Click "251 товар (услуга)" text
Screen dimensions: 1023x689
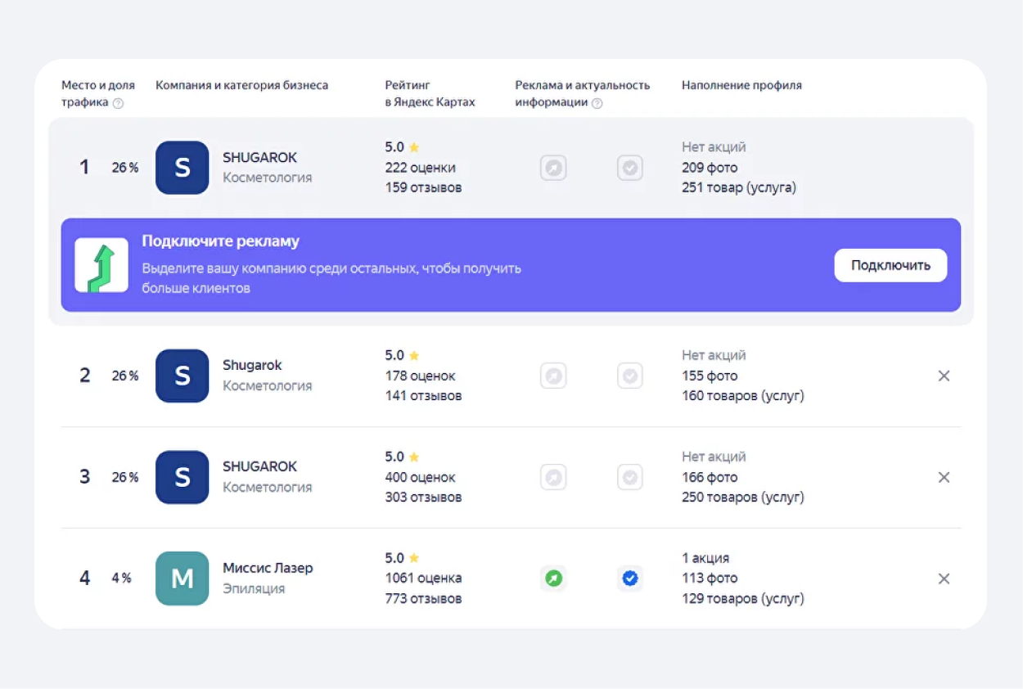tap(739, 187)
